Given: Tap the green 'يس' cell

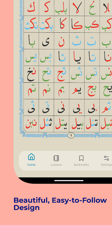Looking at the screenshot, I should (x=31, y=57).
